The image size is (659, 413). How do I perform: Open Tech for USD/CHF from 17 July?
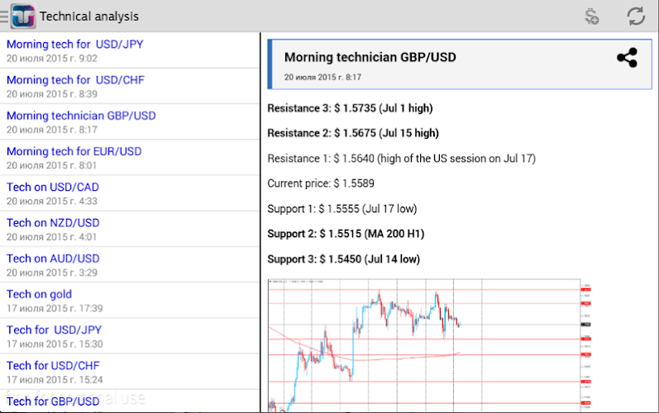pos(130,372)
